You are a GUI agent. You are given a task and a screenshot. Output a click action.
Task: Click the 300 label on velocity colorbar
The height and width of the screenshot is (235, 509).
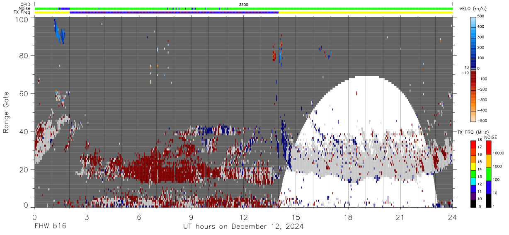tap(481, 37)
